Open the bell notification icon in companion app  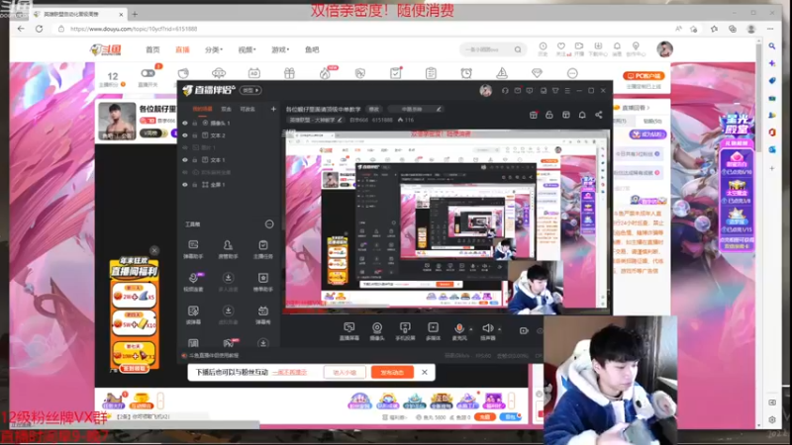582,115
